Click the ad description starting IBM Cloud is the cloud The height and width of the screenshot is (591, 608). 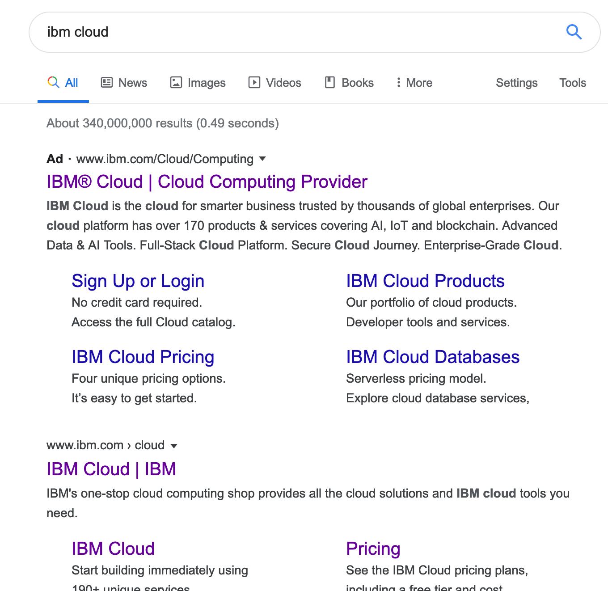(304, 226)
